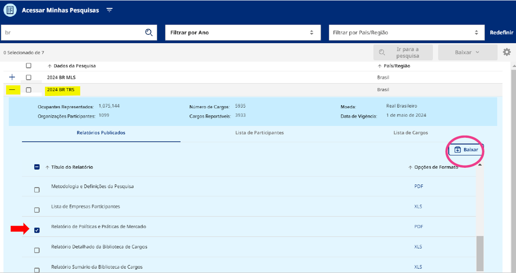Check Metodologia e Definições da Pesquisa box
This screenshot has height=273, width=516.
pos(37,190)
